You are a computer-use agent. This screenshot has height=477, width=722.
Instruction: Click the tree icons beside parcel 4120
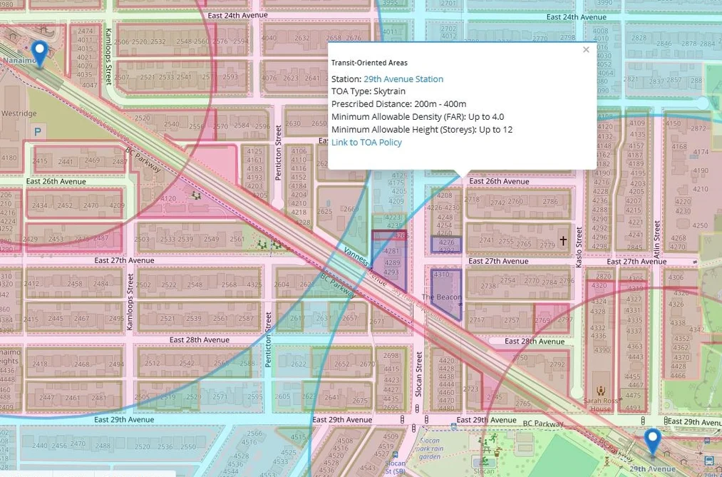(x=197, y=195)
